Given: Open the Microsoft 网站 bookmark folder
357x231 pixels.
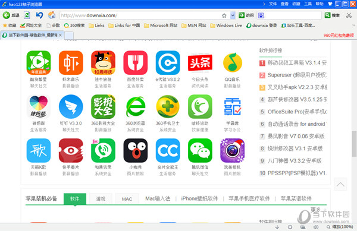Looking at the screenshot, I should [161, 26].
